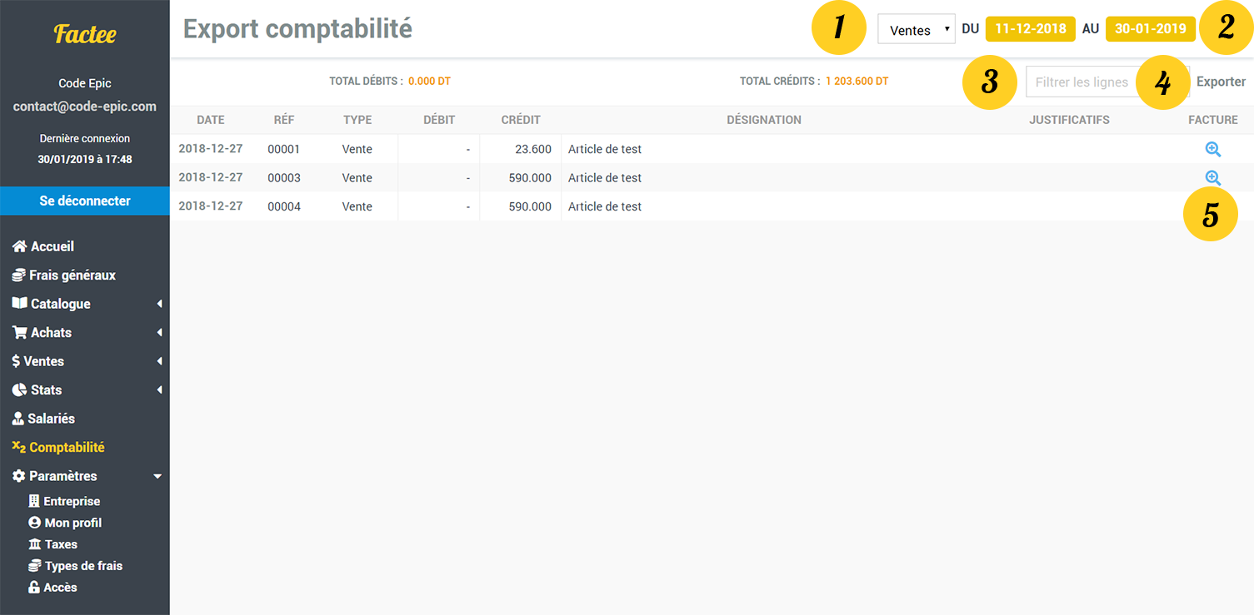
Task: Click the Exporter button
Action: [x=1221, y=82]
